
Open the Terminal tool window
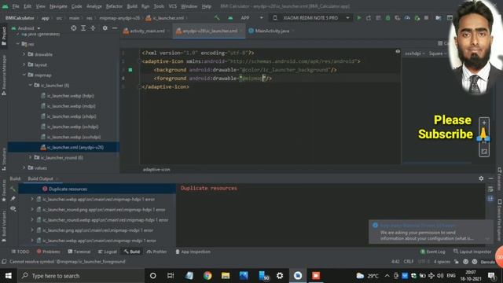79,252
